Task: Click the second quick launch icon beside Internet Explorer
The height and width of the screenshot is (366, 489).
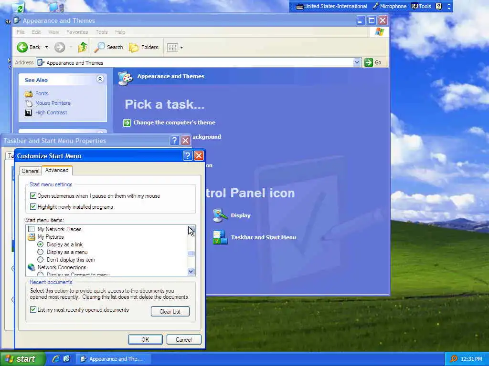Action: coord(66,359)
